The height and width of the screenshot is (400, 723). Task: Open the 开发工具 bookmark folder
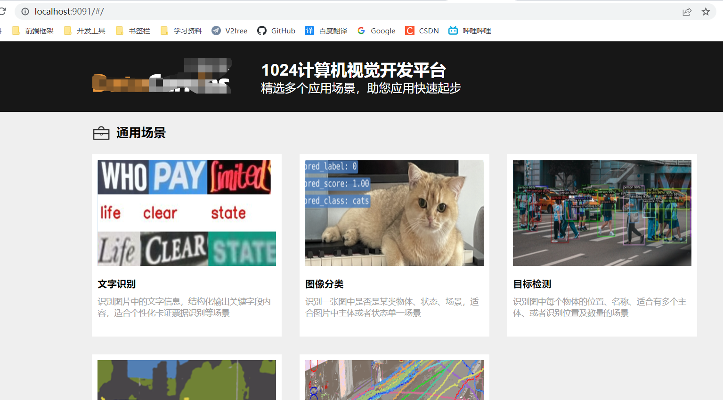click(x=85, y=31)
